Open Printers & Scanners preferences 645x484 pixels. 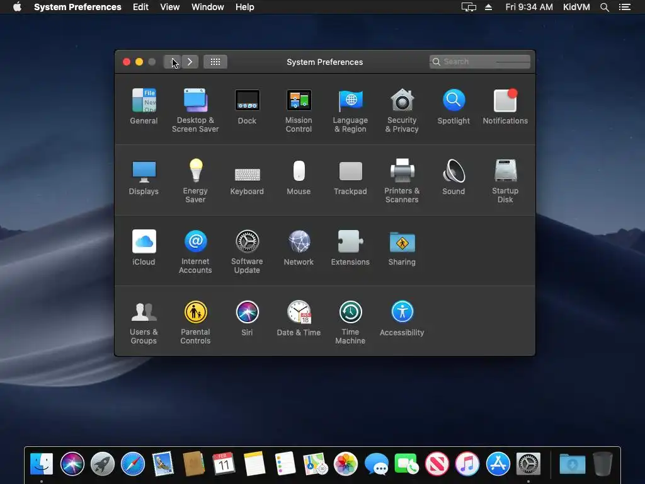pos(402,181)
